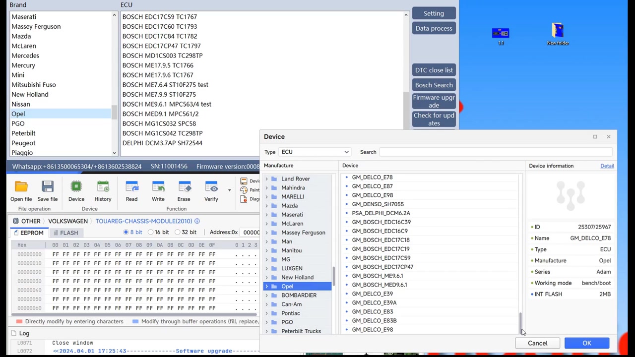Expand the Can-Am manufacture node
Viewport: 635px width, 357px height.
pyautogui.click(x=266, y=304)
